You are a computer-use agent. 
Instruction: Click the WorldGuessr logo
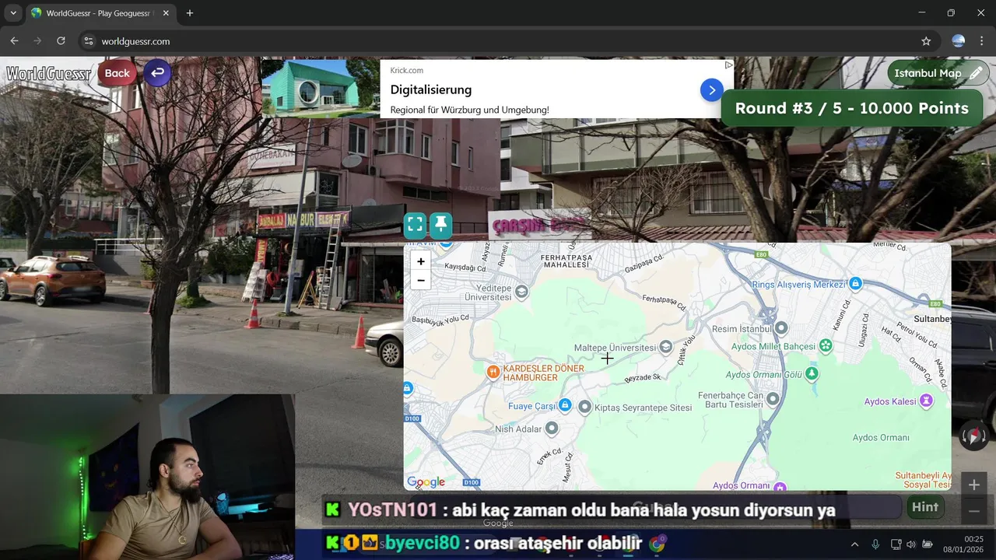coord(48,74)
